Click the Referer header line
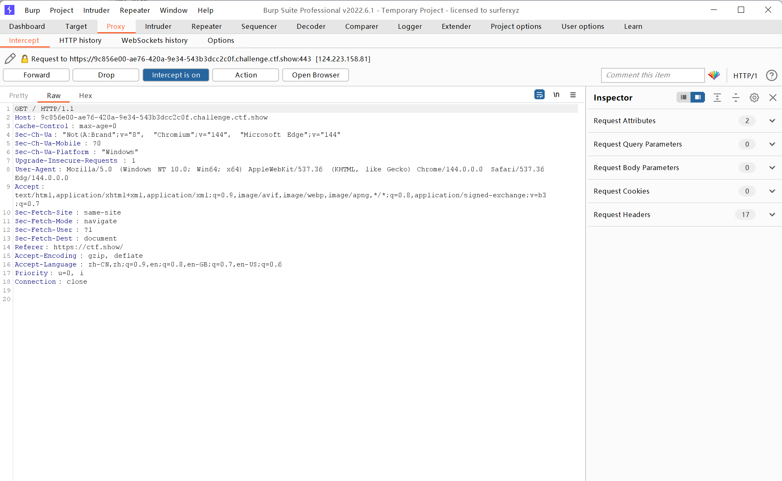The image size is (782, 481). coord(69,247)
